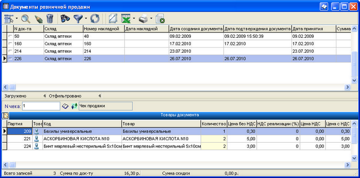Click the Сумма скидки value 0,00 р.
The image size is (360, 178).
(x=232, y=174)
